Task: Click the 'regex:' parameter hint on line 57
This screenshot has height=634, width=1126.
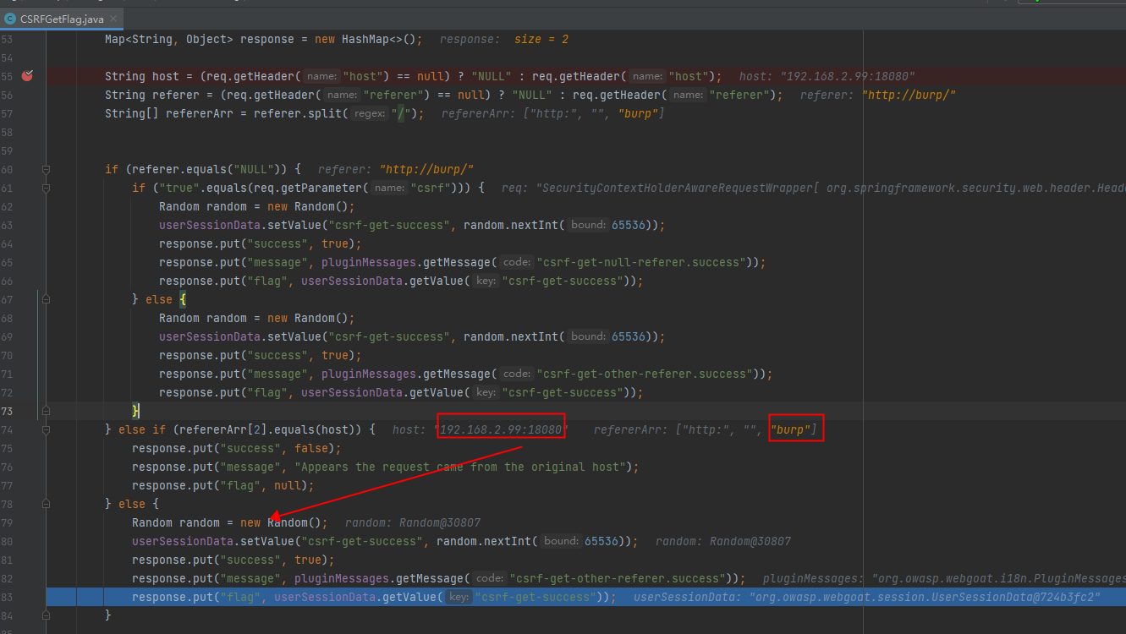Action: tap(369, 113)
